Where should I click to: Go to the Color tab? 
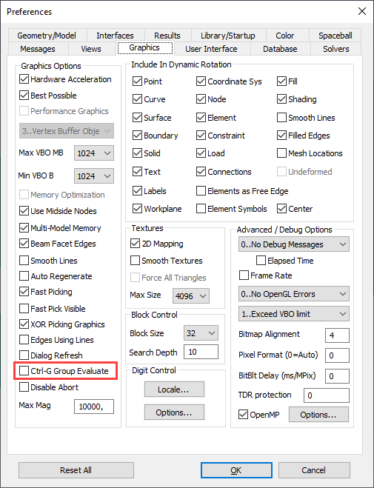click(284, 36)
